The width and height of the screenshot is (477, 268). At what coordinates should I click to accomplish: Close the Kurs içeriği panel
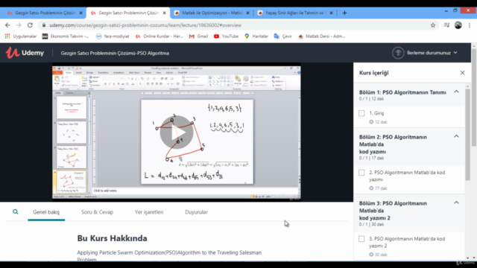(462, 73)
